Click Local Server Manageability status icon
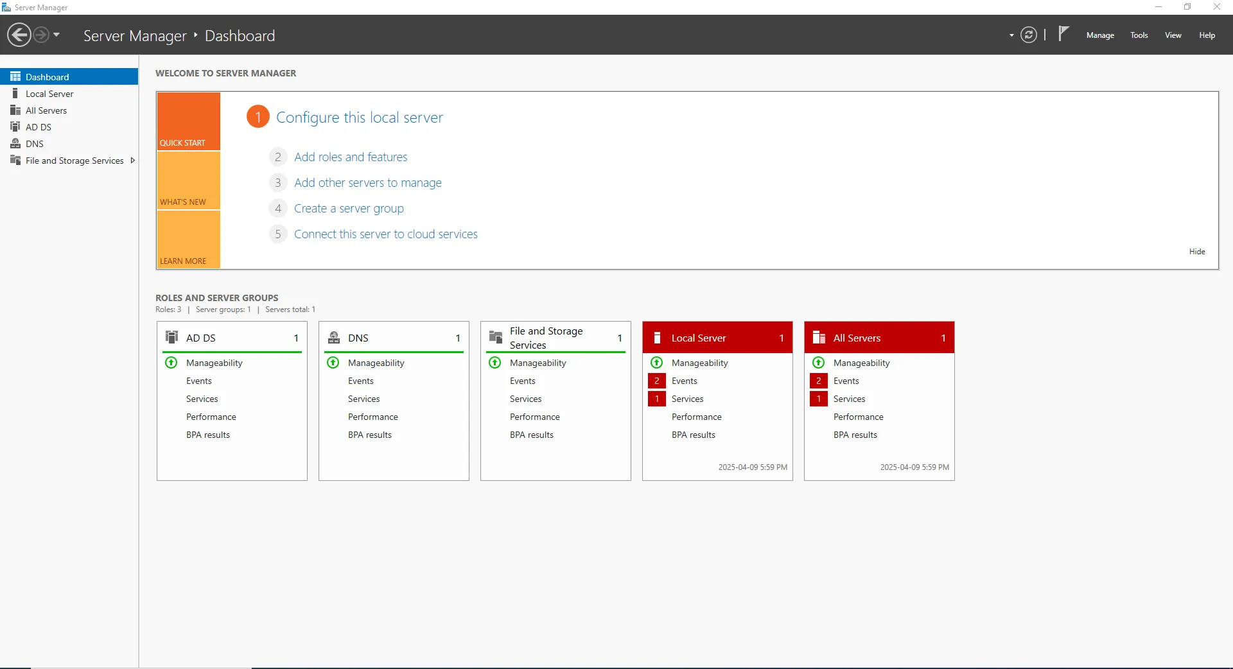This screenshot has width=1233, height=669. click(x=657, y=363)
